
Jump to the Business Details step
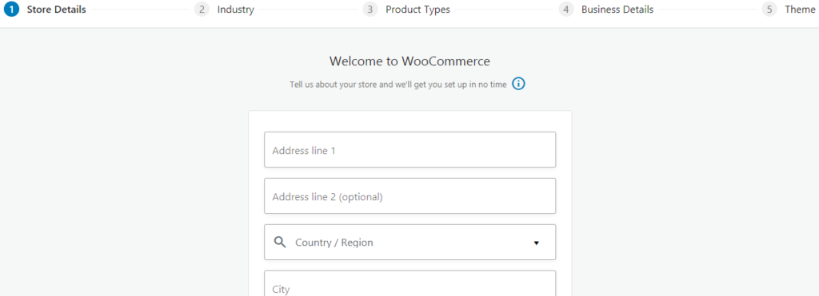tap(617, 10)
